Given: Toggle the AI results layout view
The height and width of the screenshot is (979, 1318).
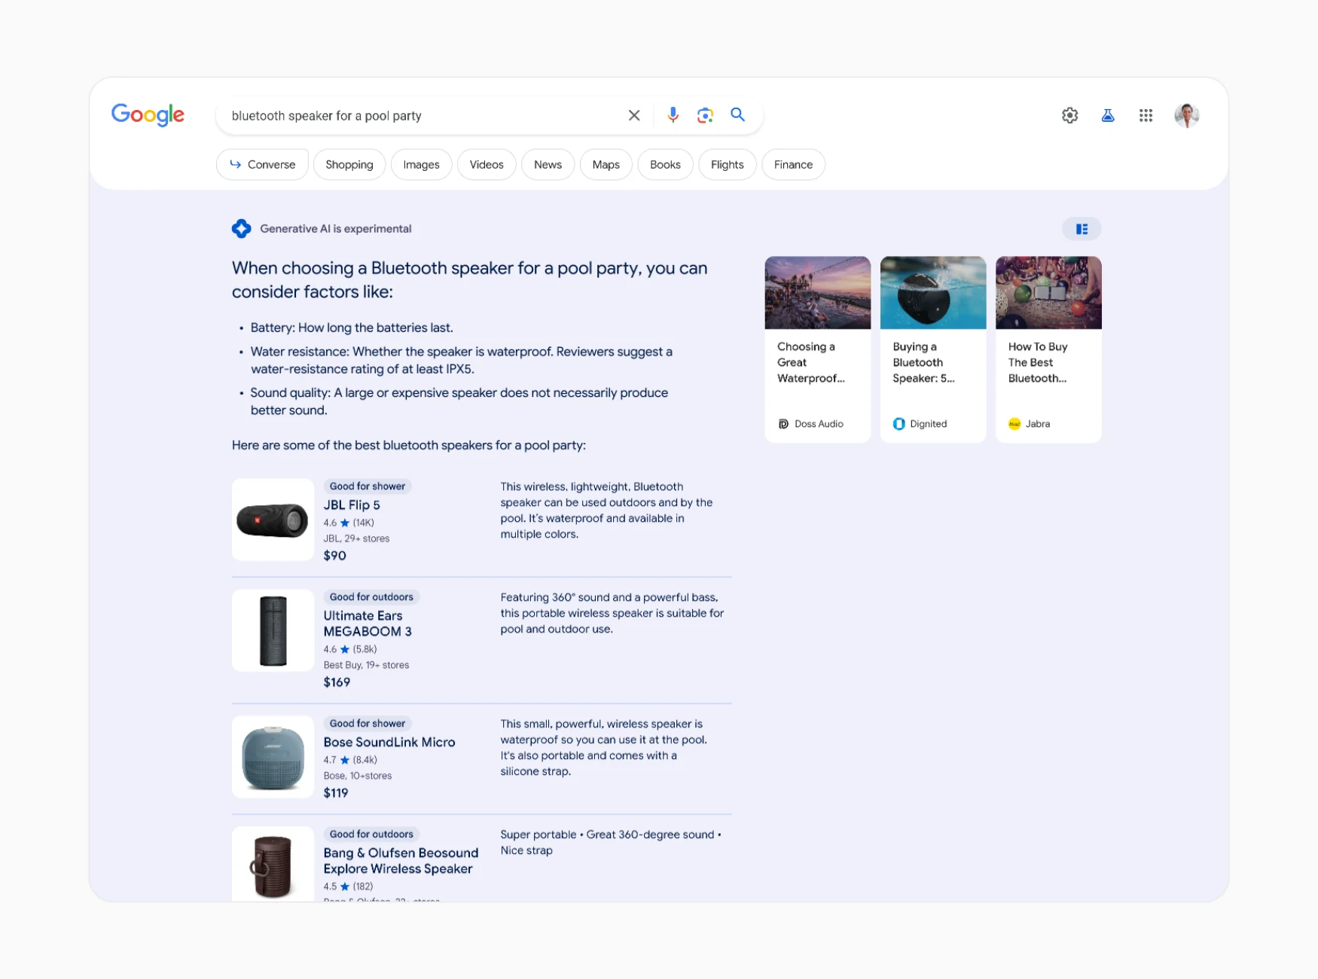Looking at the screenshot, I should (x=1082, y=228).
